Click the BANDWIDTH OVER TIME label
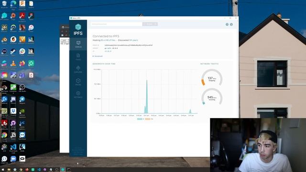The width and height of the screenshot is (306, 172). click(x=104, y=64)
